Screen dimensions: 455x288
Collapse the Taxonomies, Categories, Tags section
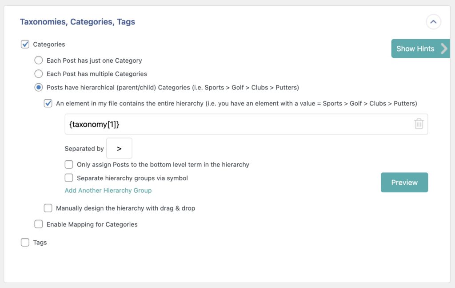click(433, 21)
